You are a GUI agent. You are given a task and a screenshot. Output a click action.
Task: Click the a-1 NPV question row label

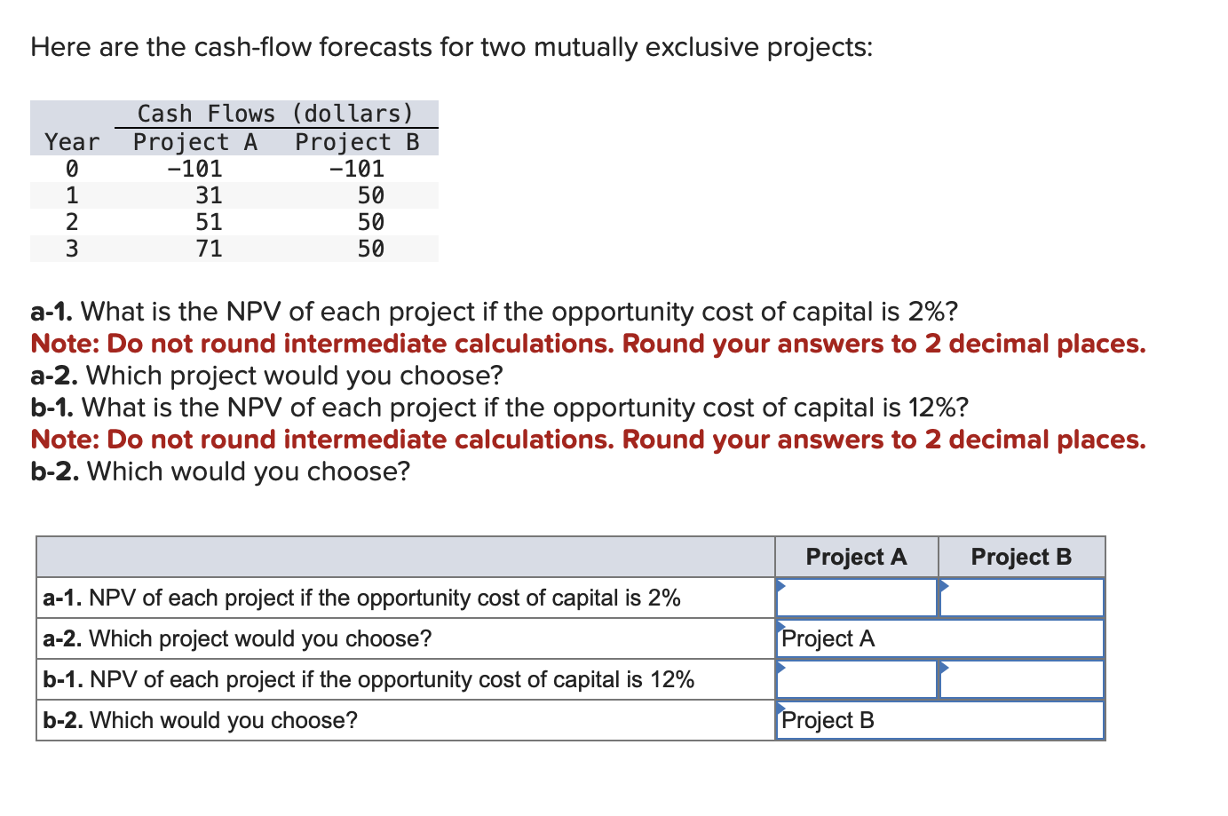click(x=404, y=598)
